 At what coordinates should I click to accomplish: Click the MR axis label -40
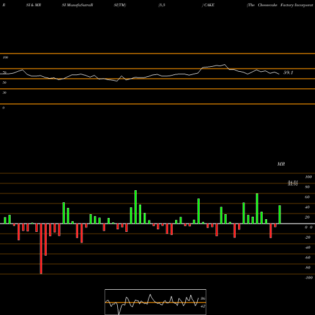(307, 248)
